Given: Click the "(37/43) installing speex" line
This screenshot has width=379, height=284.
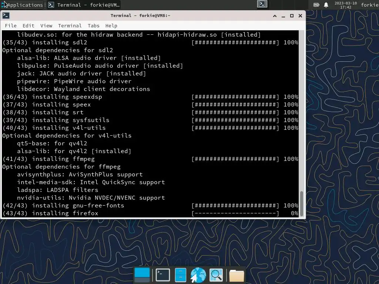Looking at the screenshot, I should [x=47, y=105].
